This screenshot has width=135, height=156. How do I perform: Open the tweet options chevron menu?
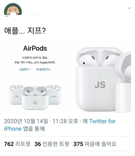(129, 8)
